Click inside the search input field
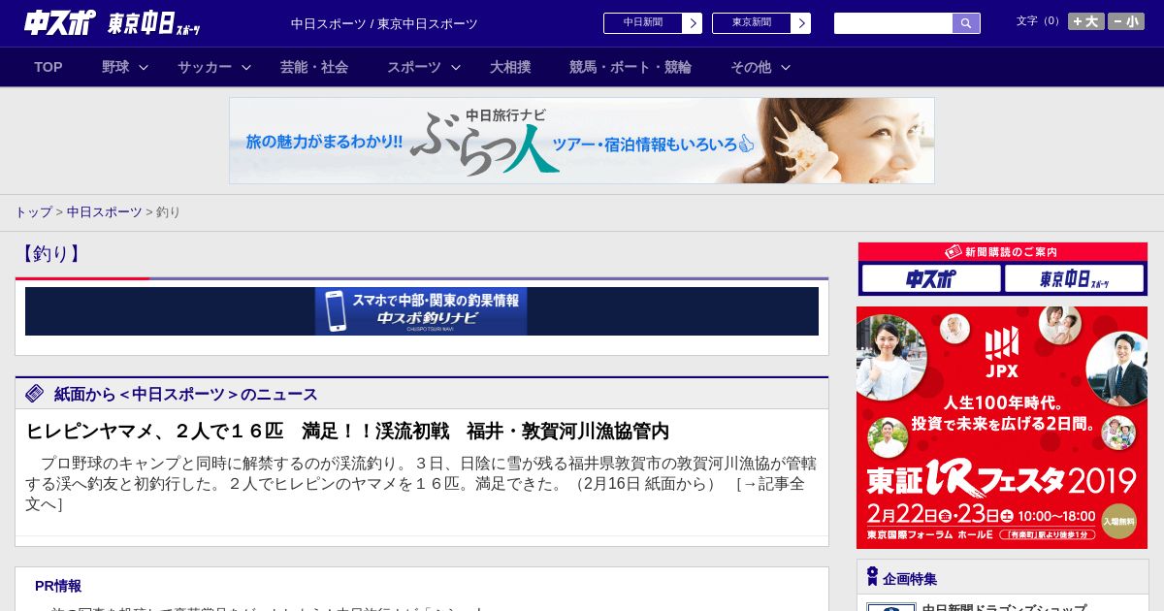Viewport: 1164px width, 611px height. point(893,23)
